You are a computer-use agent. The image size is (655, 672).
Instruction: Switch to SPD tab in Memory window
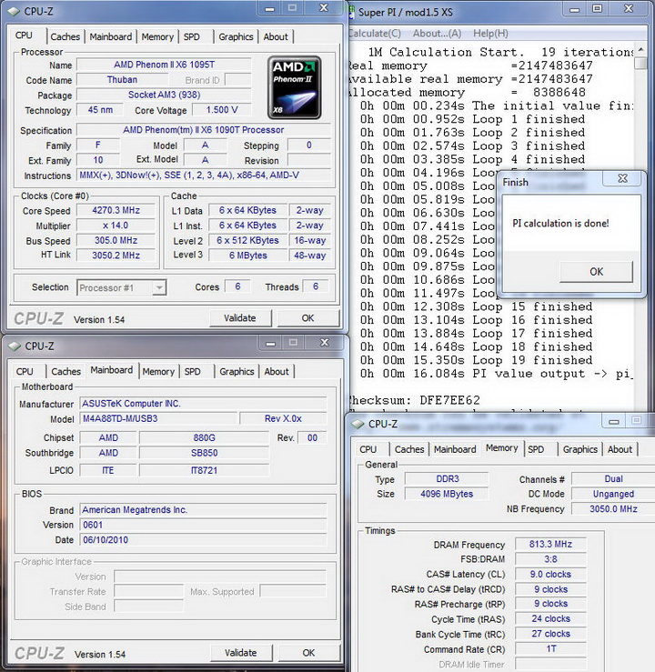(x=536, y=449)
